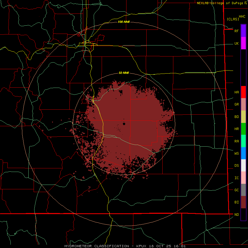Screen dimensions: 248x248
Task: Click the BD legend label
Action: [x=237, y=117]
